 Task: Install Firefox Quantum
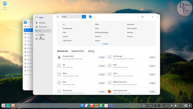(x=152, y=91)
